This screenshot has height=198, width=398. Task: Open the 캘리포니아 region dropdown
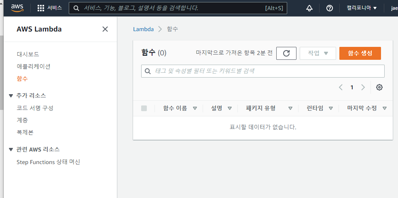click(362, 8)
